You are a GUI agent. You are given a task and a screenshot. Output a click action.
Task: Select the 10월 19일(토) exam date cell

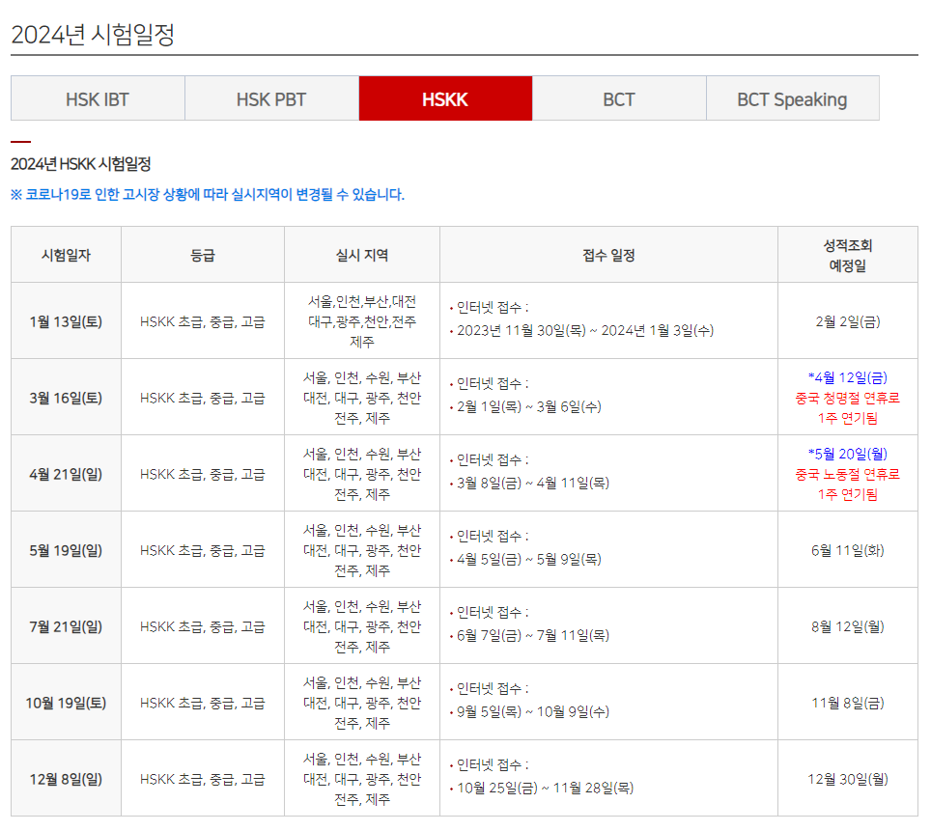coord(66,703)
